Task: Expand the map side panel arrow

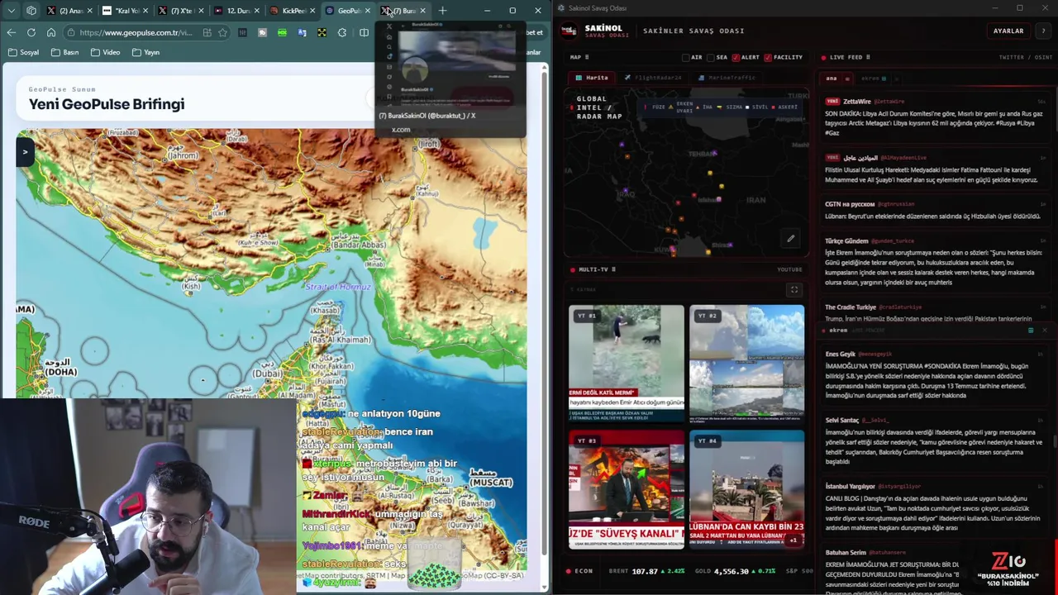Action: (25, 151)
